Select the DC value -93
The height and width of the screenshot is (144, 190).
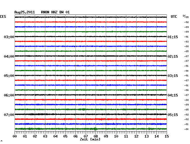(186, 42)
